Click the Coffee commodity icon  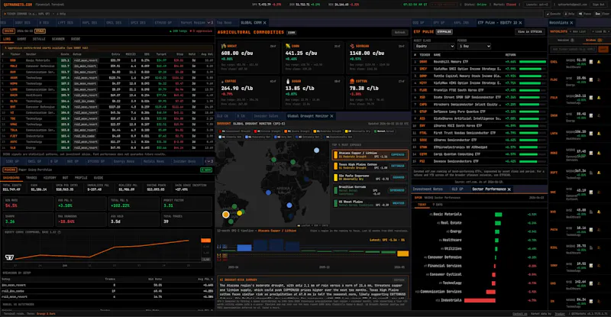[x=222, y=82]
